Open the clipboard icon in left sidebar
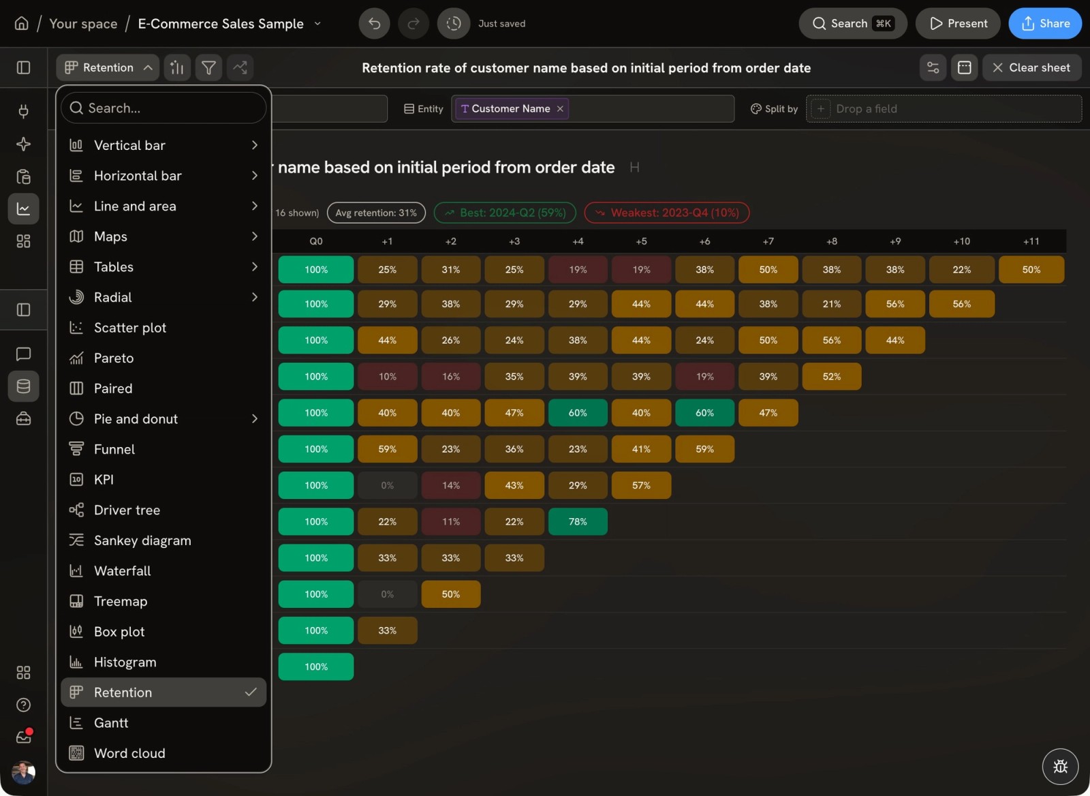1090x796 pixels. click(23, 177)
